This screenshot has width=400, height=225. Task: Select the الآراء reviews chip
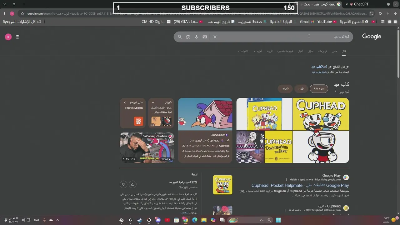click(301, 89)
